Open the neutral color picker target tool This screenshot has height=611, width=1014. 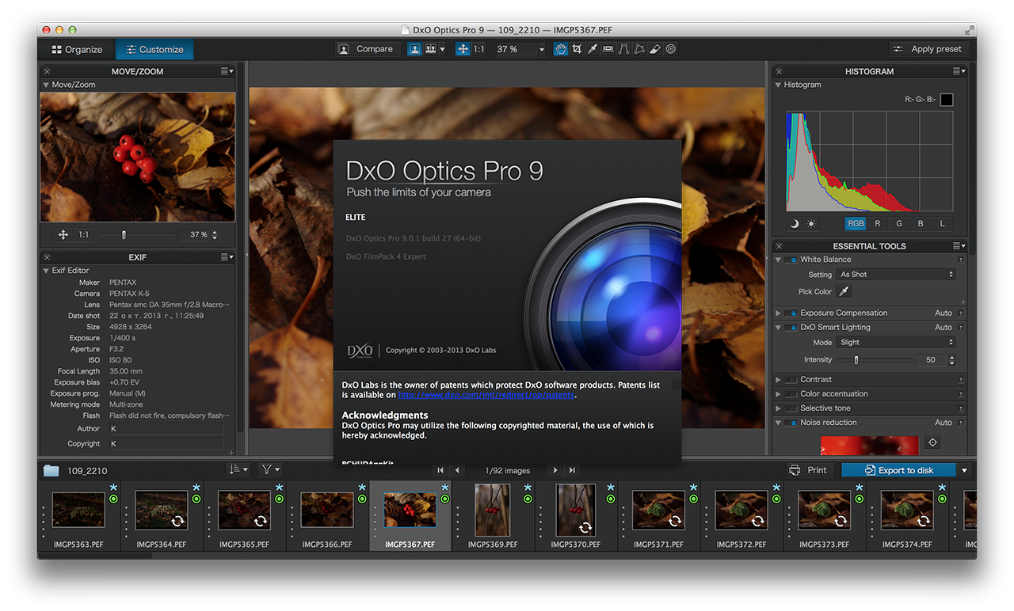[671, 49]
